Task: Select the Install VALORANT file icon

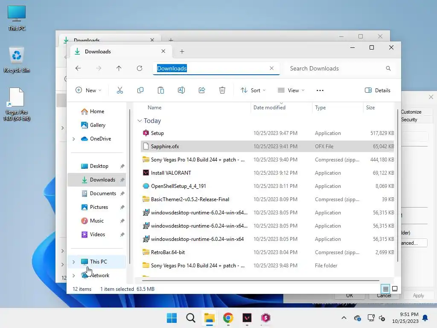Action: [x=146, y=173]
